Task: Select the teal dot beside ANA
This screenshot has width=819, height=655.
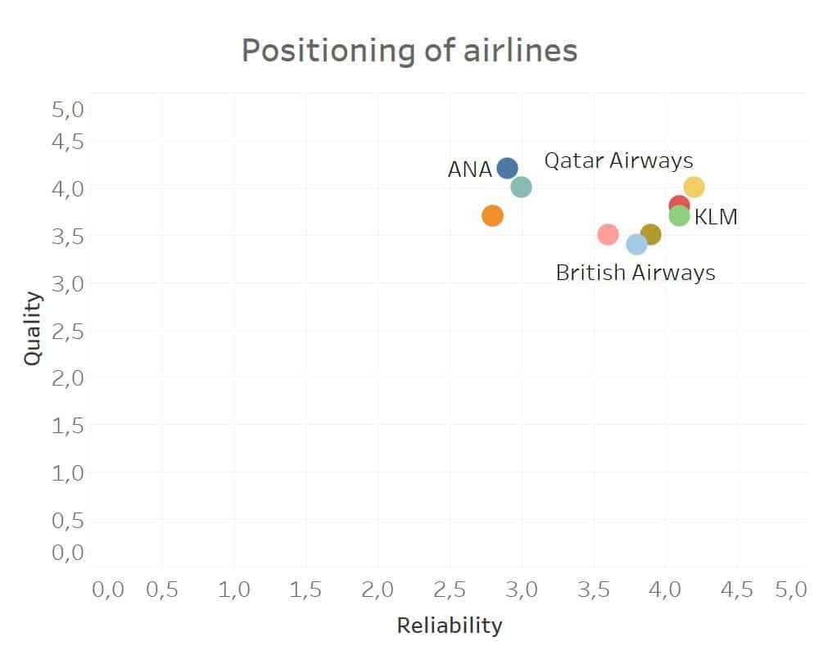Action: point(522,187)
